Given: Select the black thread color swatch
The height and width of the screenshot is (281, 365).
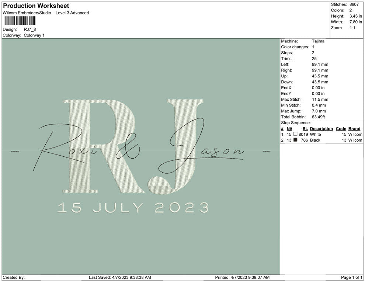Looking at the screenshot, I should coord(295,140).
